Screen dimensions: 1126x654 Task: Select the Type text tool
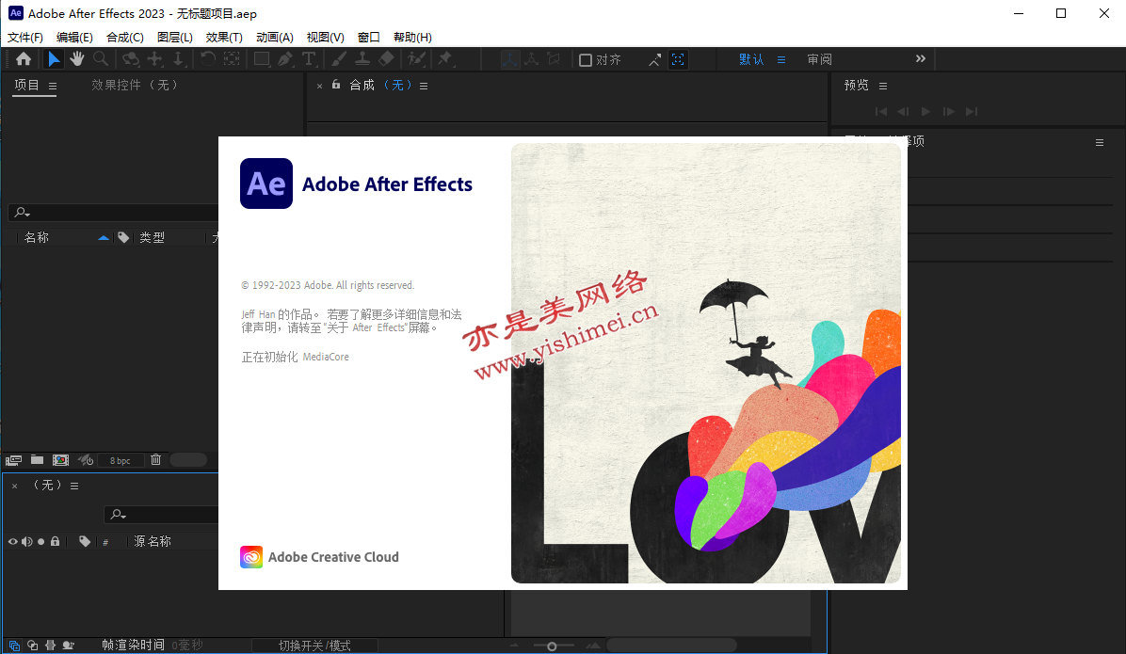[x=309, y=59]
